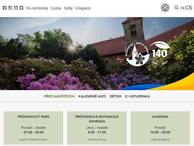Click Více informací in the Kavárna card

(x=160, y=140)
